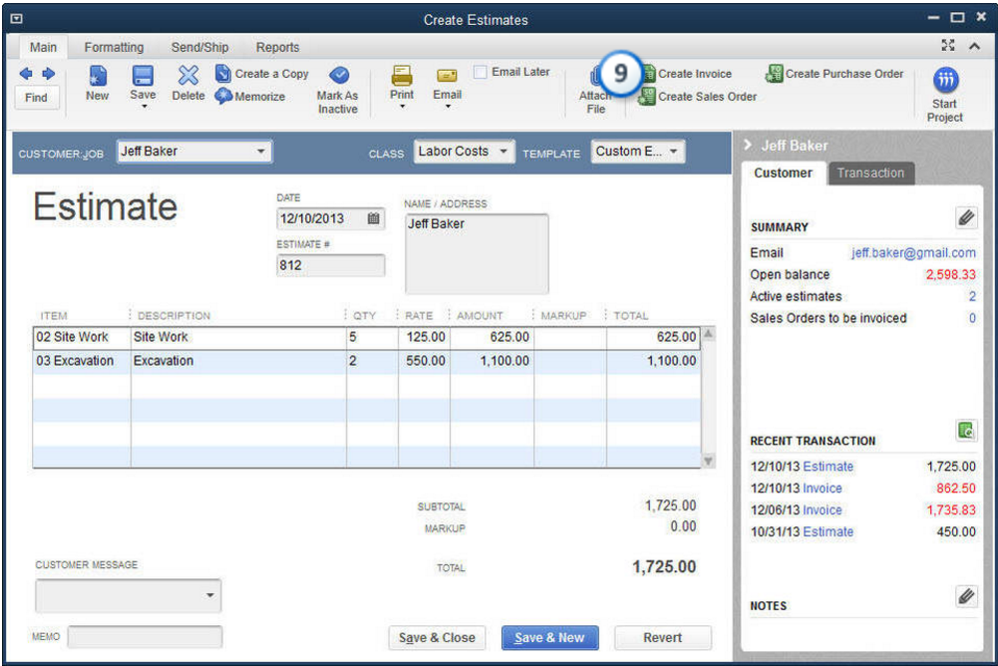Create Purchase Order from this estimate

pos(834,74)
